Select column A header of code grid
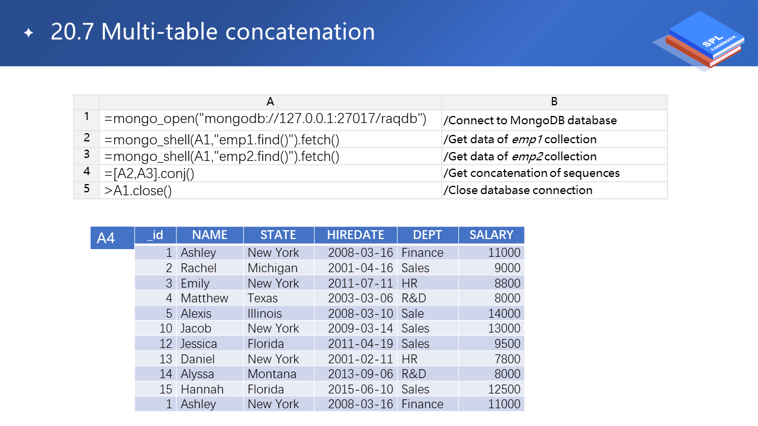The image size is (758, 426). click(x=270, y=102)
